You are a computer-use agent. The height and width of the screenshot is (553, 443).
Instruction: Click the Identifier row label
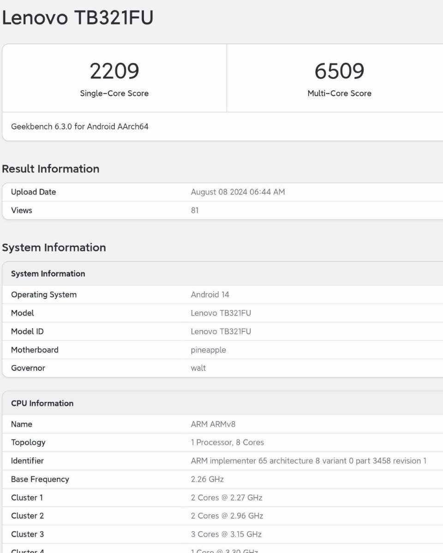(27, 461)
